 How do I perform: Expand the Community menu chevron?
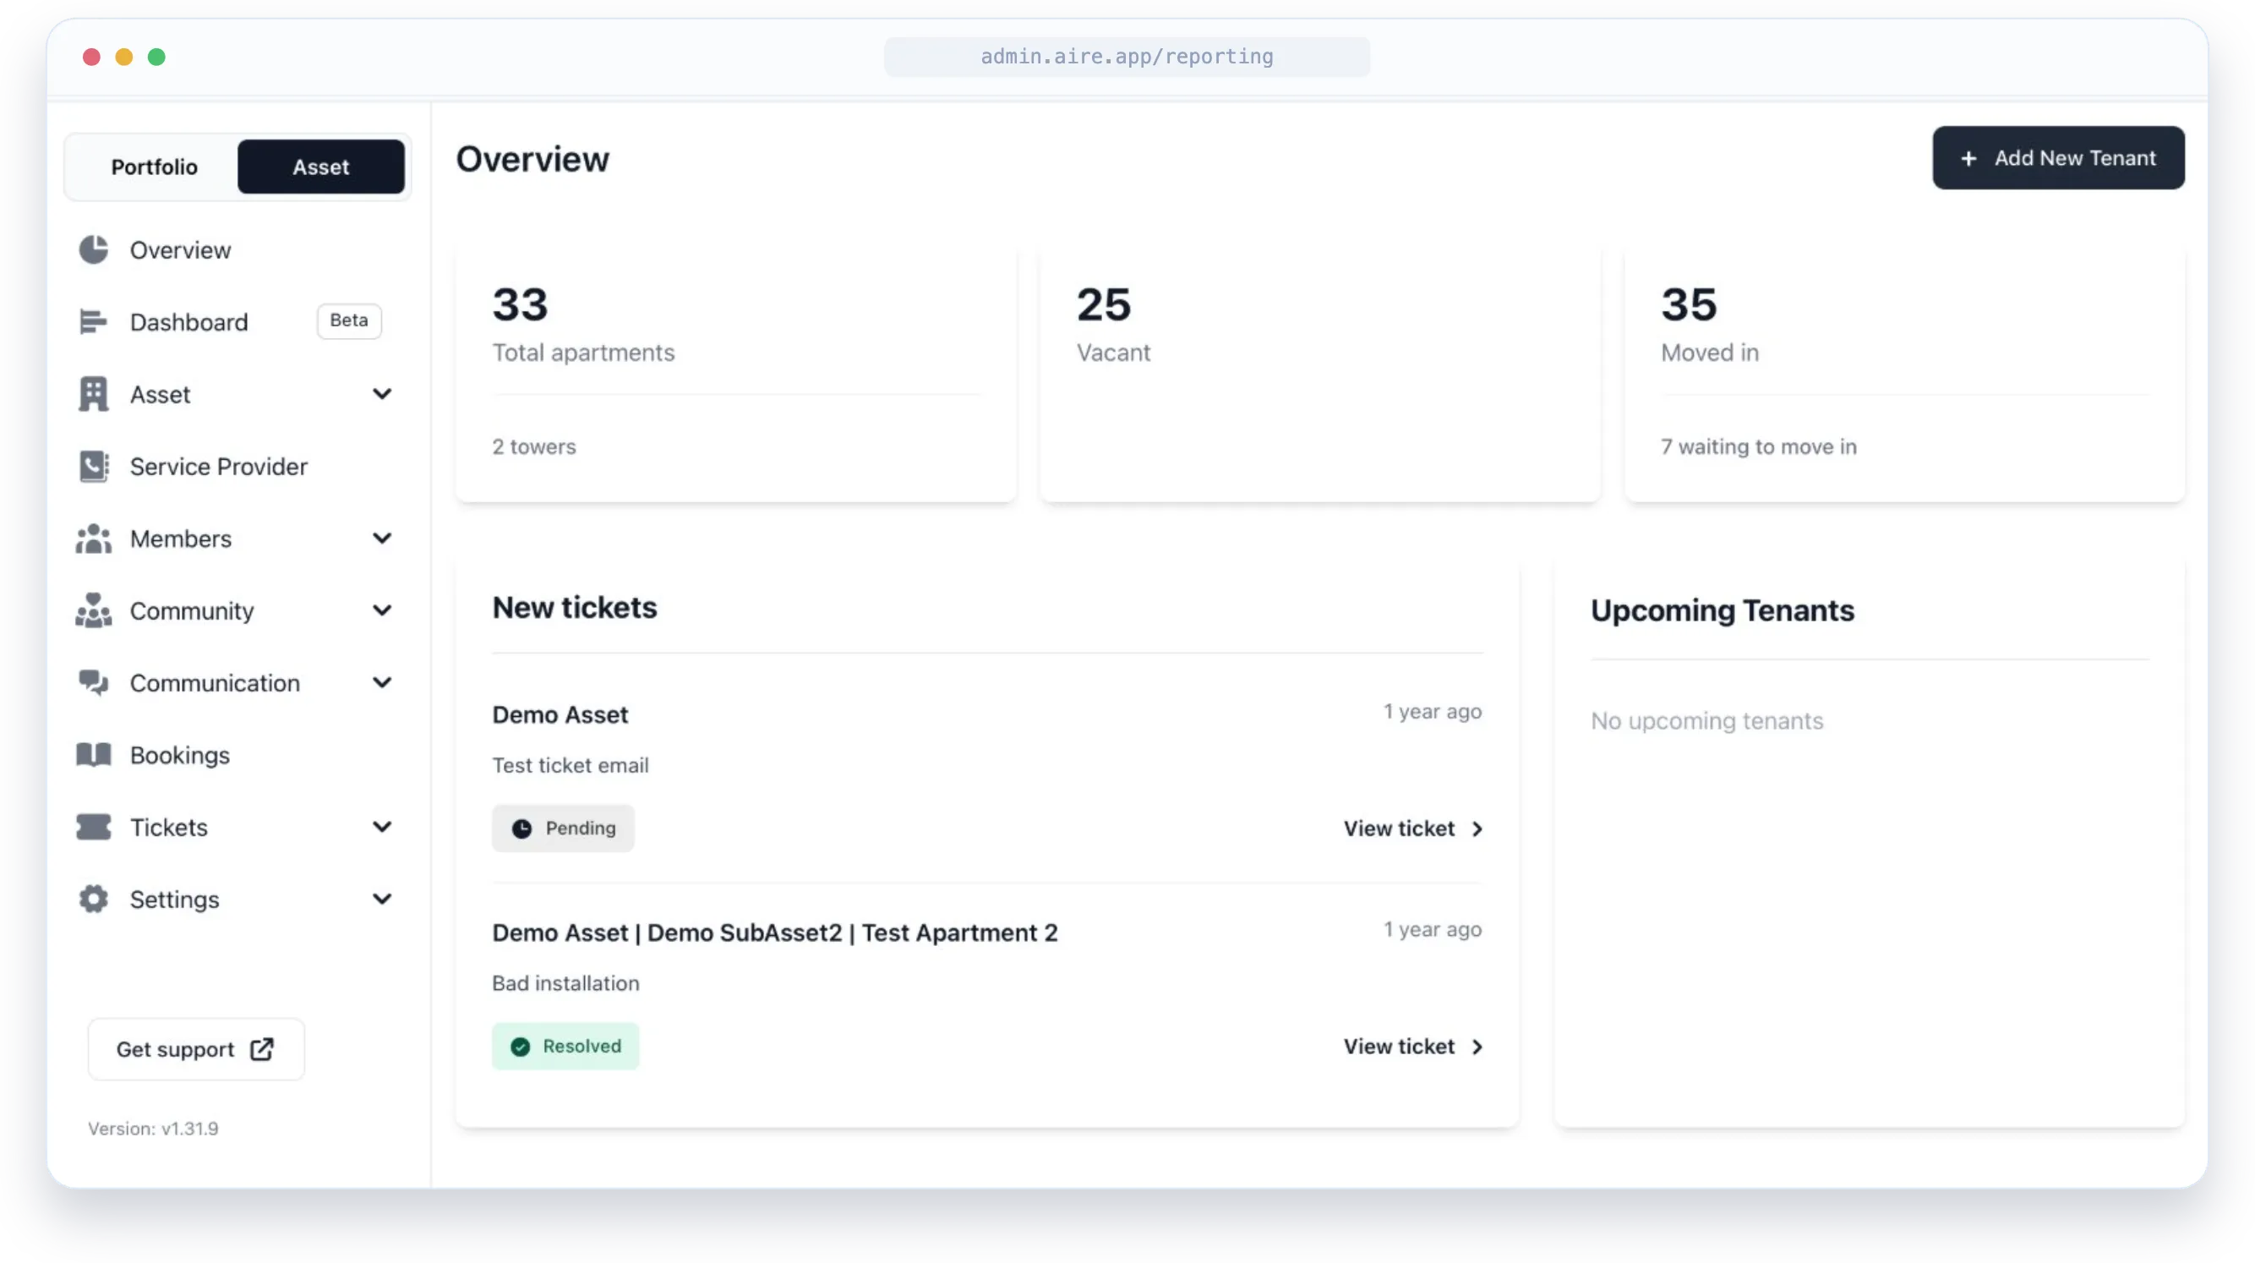click(x=382, y=610)
